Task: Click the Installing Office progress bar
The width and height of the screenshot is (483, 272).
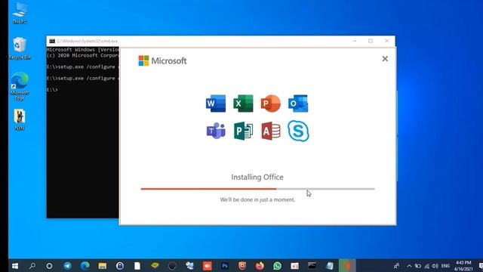Action: tap(258, 189)
